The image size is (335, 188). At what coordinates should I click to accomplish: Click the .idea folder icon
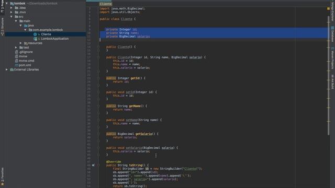[x=16, y=8]
